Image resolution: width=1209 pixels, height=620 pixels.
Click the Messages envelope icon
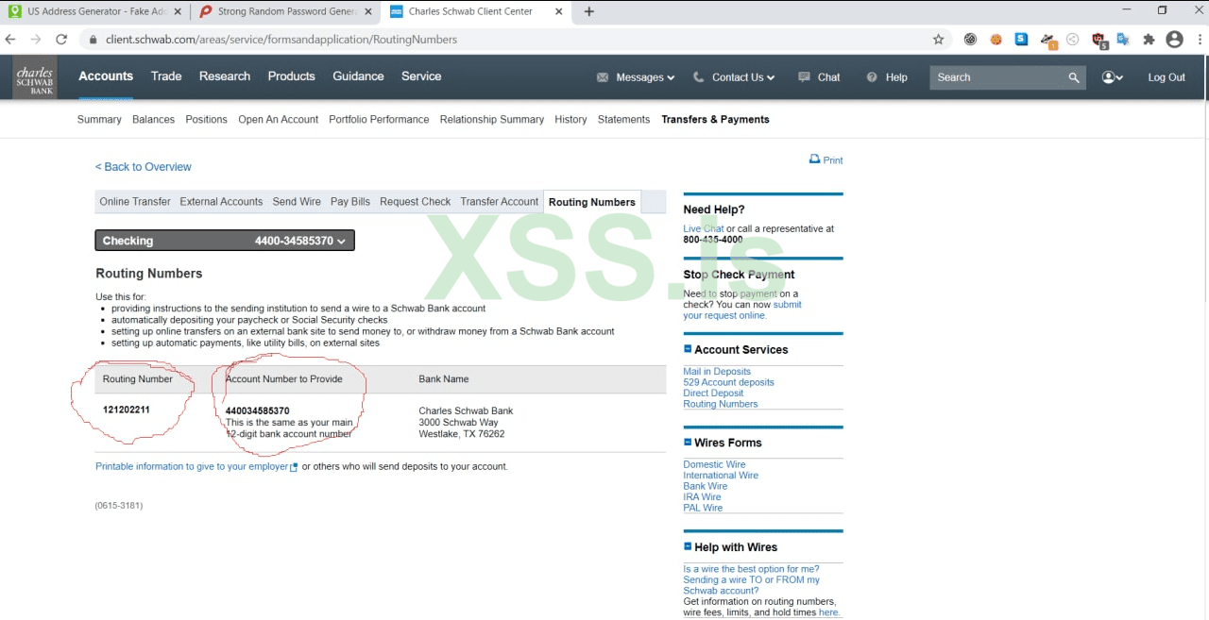[x=603, y=77]
